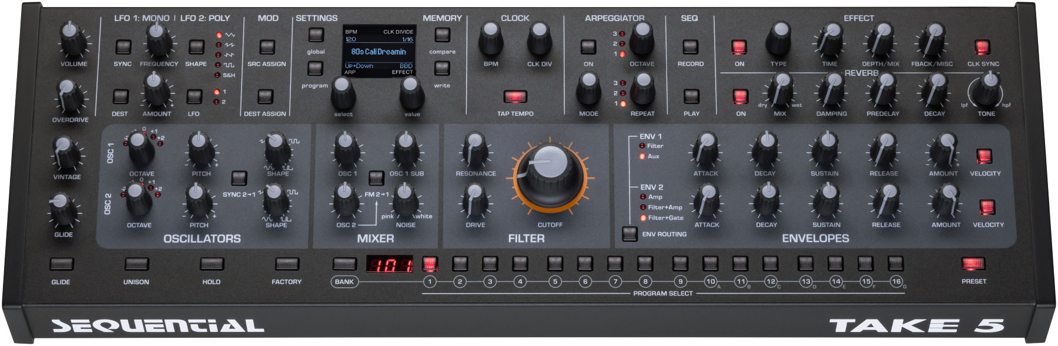
Task: Select program button 1
Action: [x=430, y=264]
